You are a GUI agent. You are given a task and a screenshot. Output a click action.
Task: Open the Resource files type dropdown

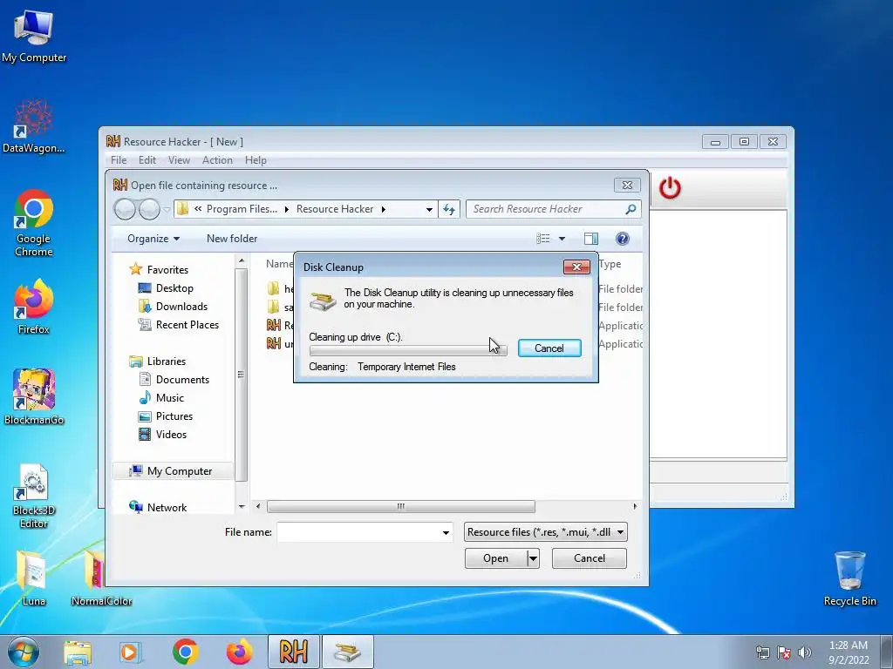[546, 532]
